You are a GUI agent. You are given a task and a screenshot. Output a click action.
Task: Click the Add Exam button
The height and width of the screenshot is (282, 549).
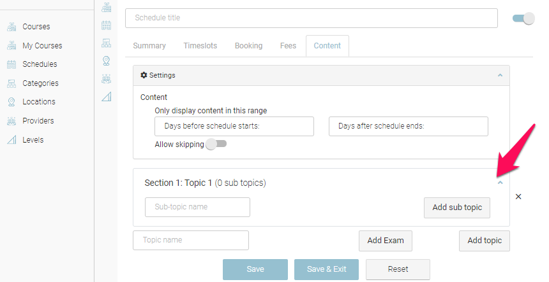point(386,241)
